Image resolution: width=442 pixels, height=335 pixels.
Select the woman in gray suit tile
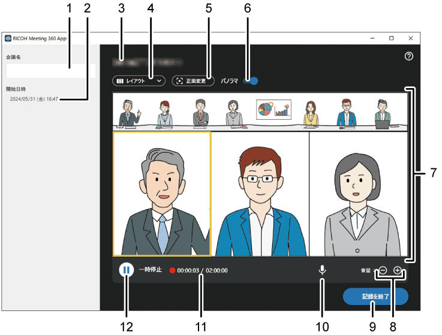(359, 194)
